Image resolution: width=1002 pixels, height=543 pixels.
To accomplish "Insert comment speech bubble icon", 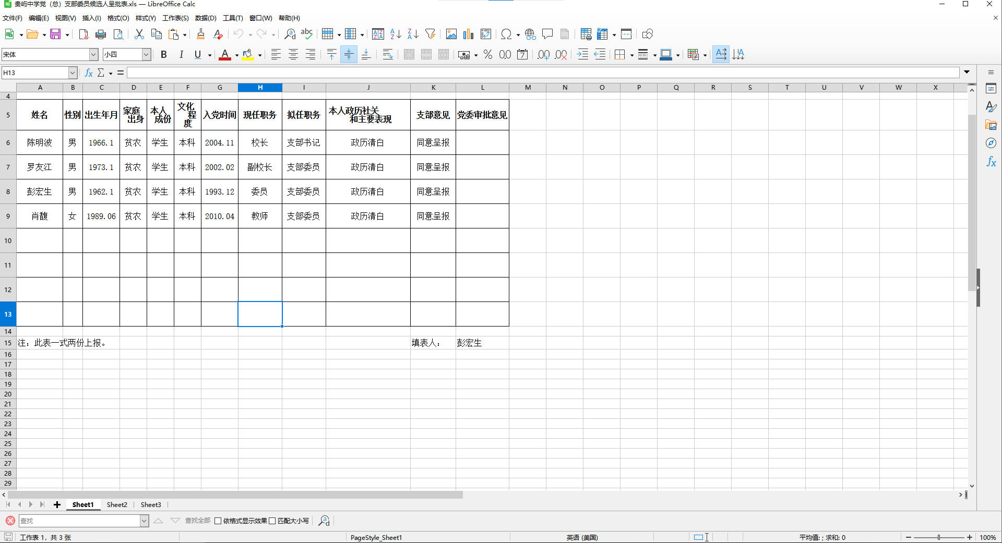I will tap(547, 34).
